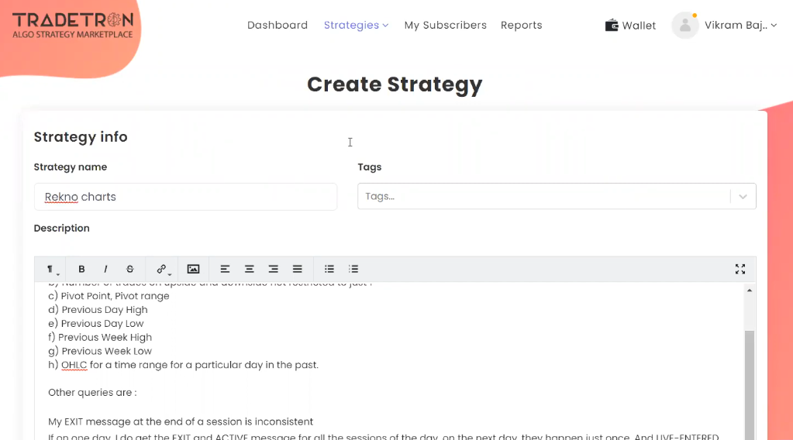
Task: Open the Wallet
Action: (x=630, y=26)
